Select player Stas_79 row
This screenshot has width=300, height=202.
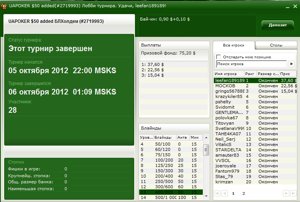tap(255, 176)
